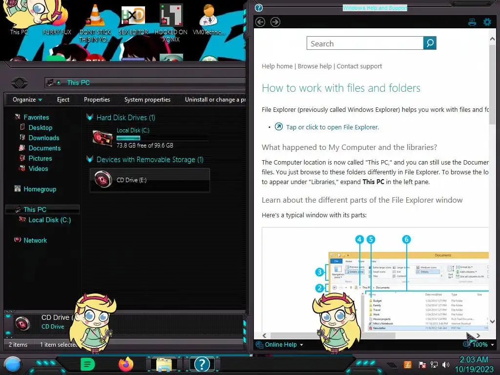Print the help topic with printer icon
Viewport: 500px width, 375px height.
472,22
